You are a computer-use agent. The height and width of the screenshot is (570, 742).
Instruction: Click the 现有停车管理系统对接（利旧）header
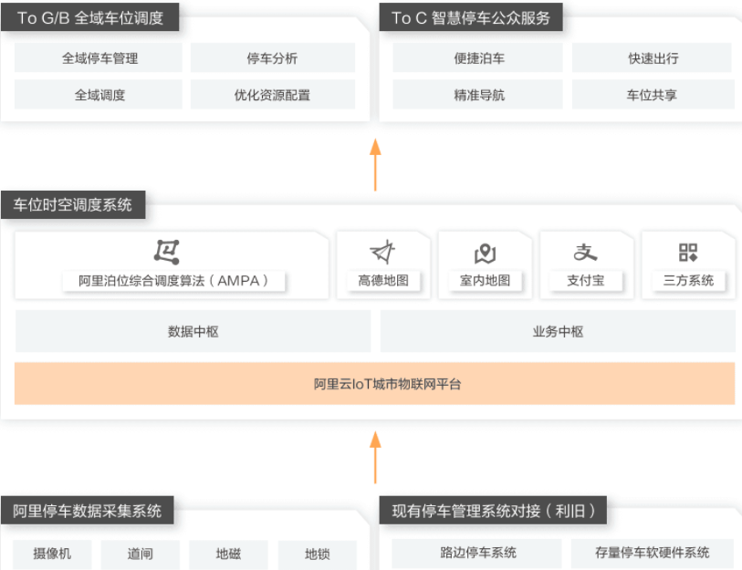pos(493,511)
